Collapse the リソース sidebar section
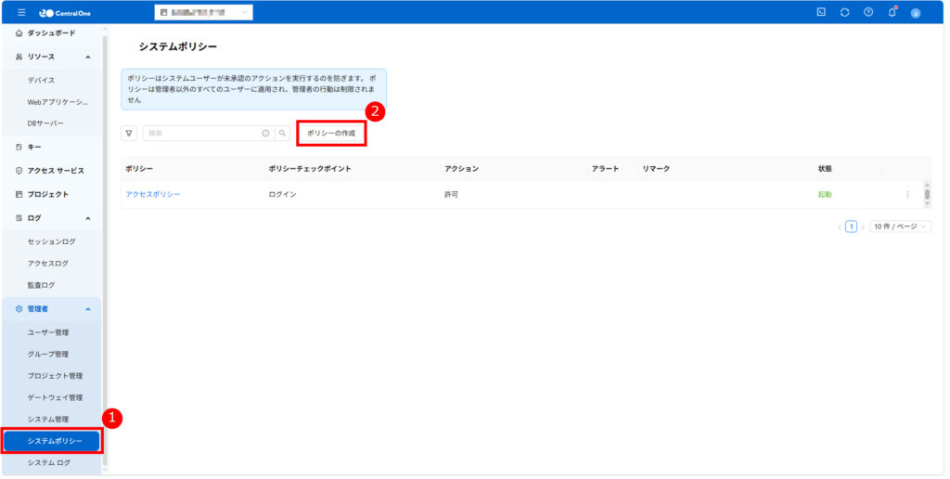 pos(87,57)
